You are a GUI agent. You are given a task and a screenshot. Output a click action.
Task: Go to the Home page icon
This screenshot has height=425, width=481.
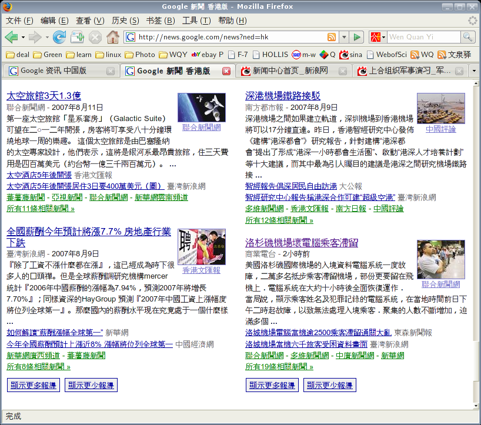(x=113, y=37)
